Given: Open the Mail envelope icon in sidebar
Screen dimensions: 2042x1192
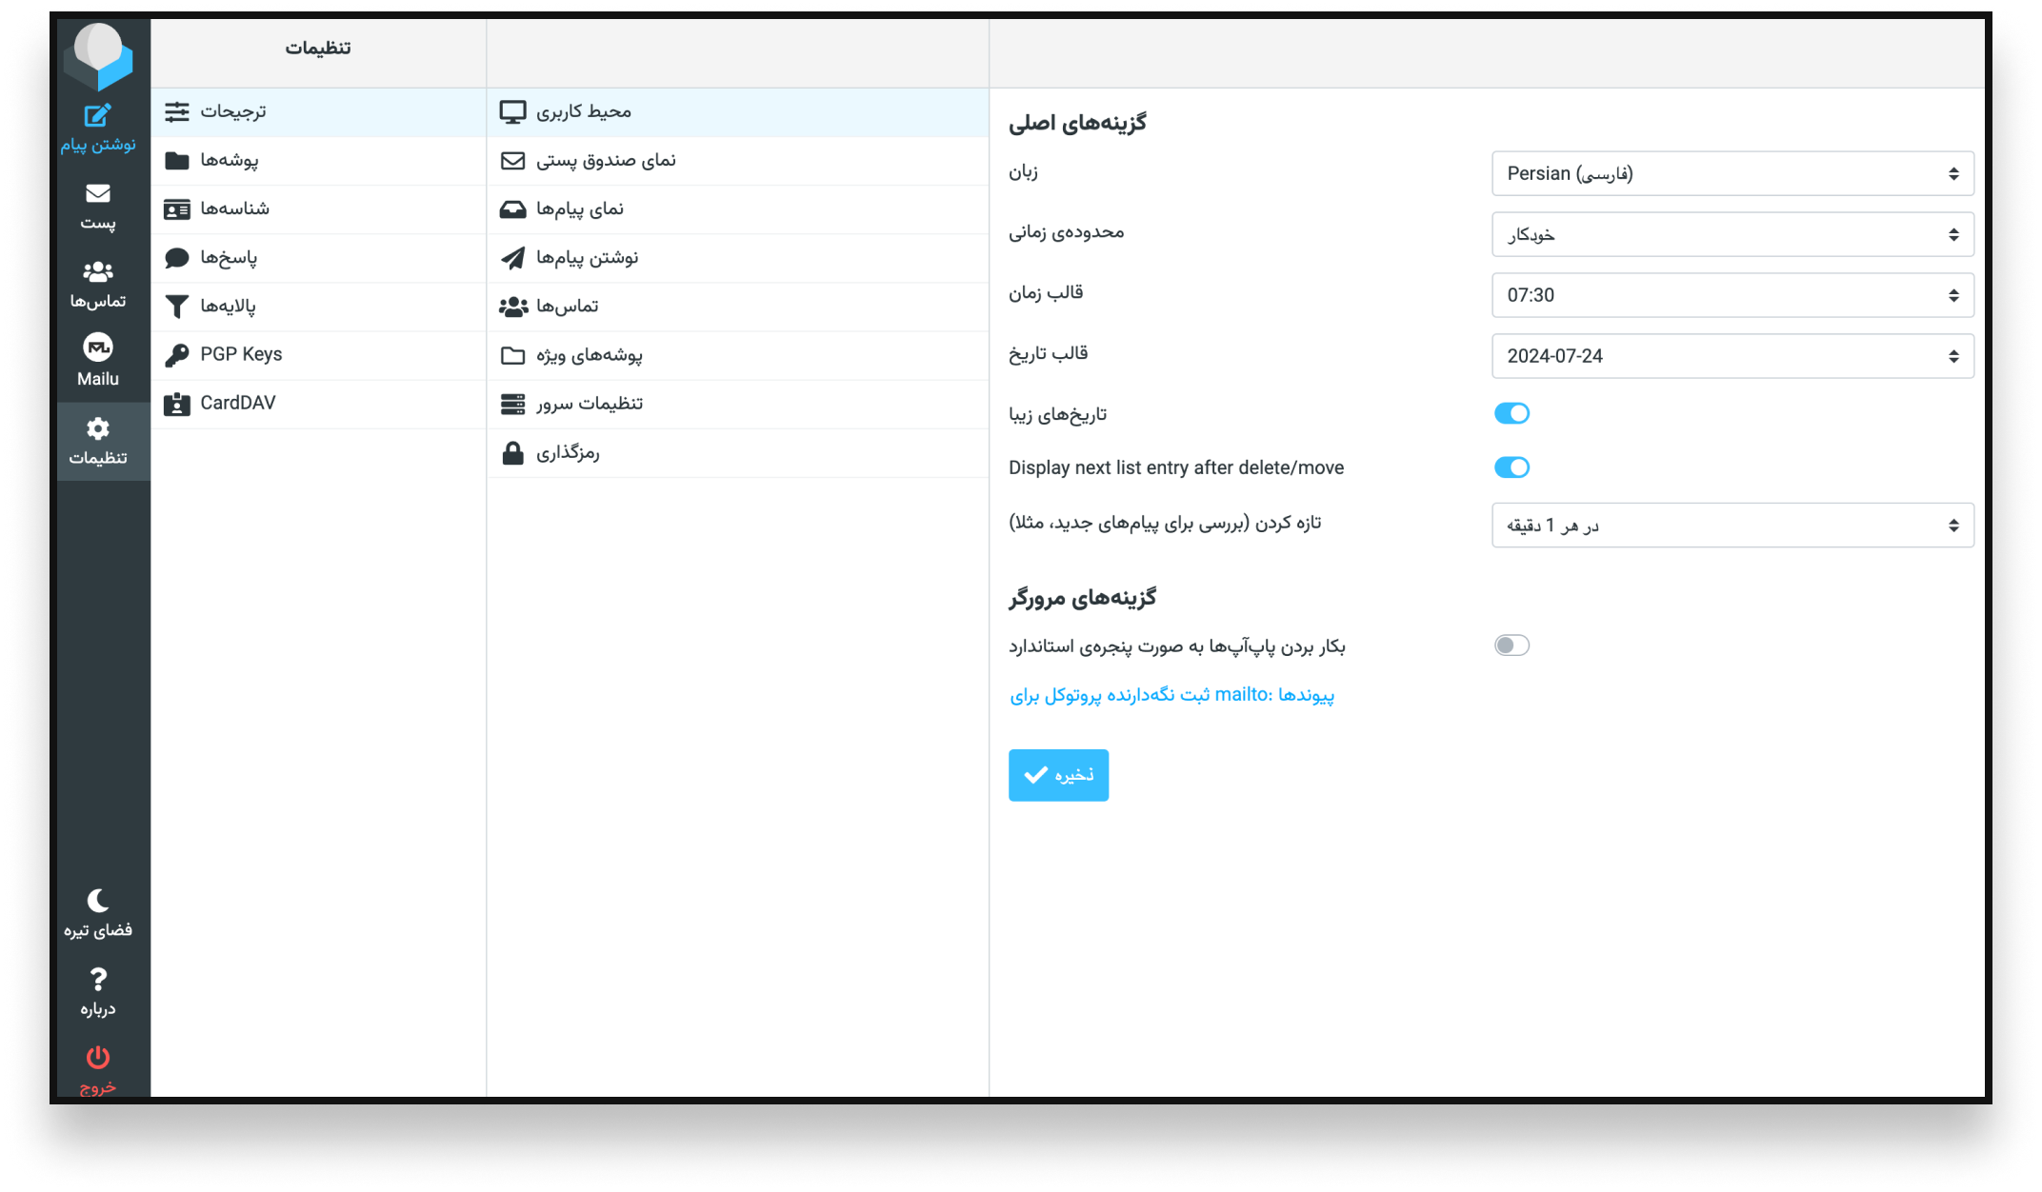Looking at the screenshot, I should pyautogui.click(x=97, y=194).
